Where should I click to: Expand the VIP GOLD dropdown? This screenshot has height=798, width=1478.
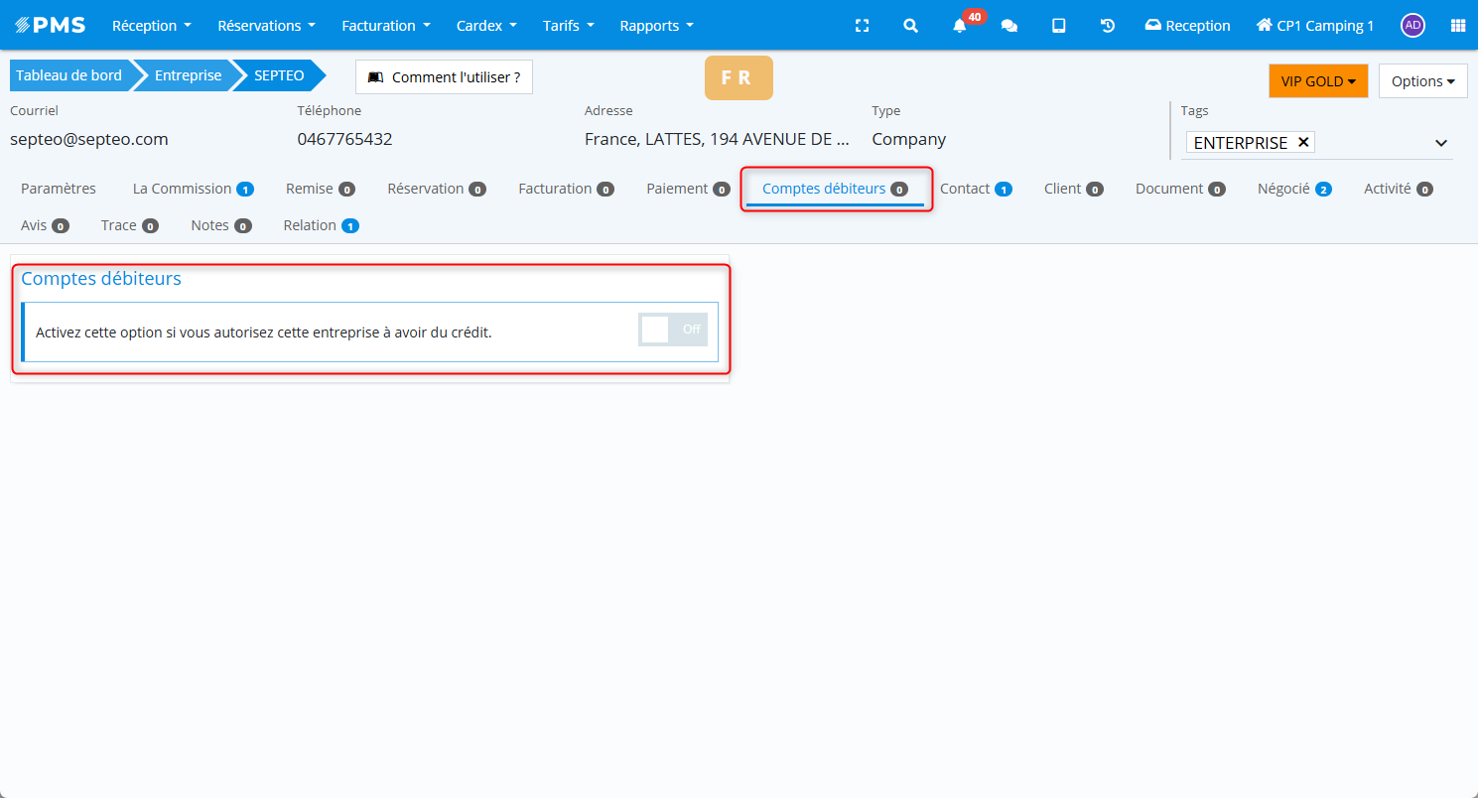[1317, 81]
